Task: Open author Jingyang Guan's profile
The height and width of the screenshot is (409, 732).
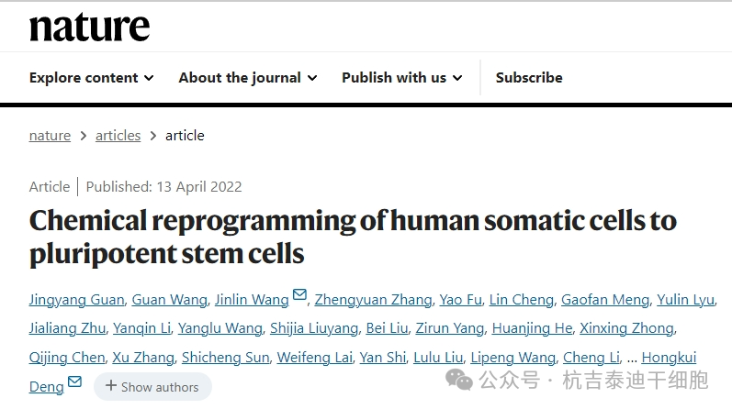Action: tap(76, 300)
